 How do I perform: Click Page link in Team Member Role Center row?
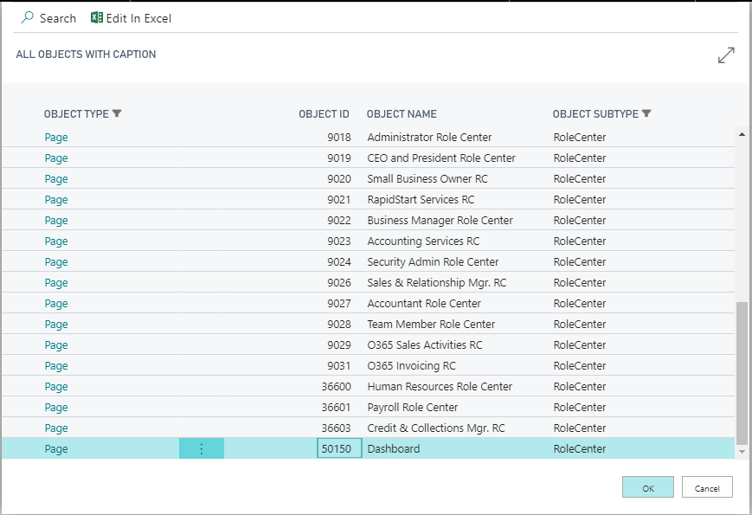(56, 325)
